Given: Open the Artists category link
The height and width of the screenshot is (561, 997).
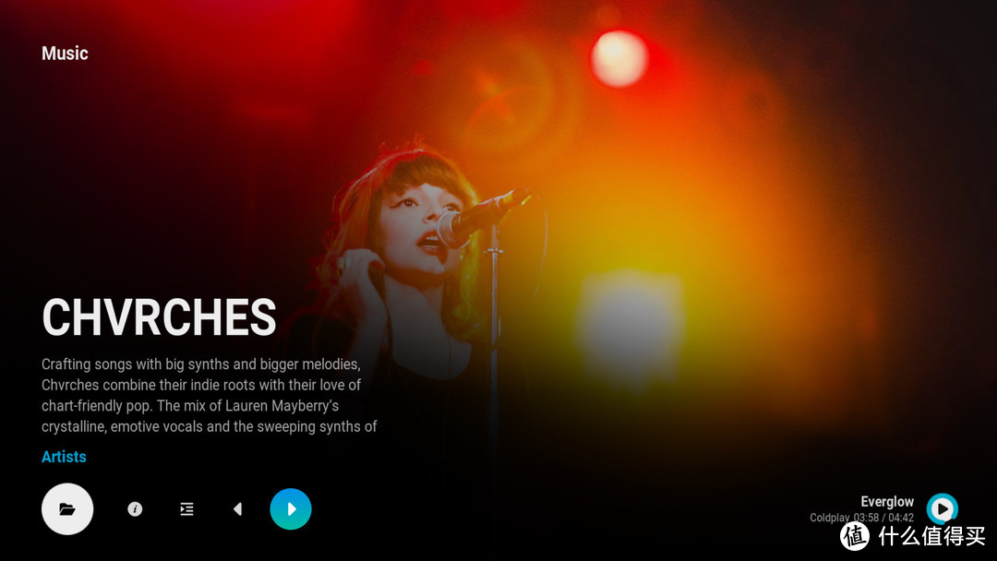Looking at the screenshot, I should tap(64, 457).
